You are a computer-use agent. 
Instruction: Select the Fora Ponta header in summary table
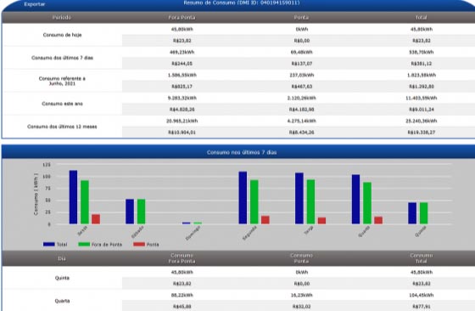(x=182, y=18)
